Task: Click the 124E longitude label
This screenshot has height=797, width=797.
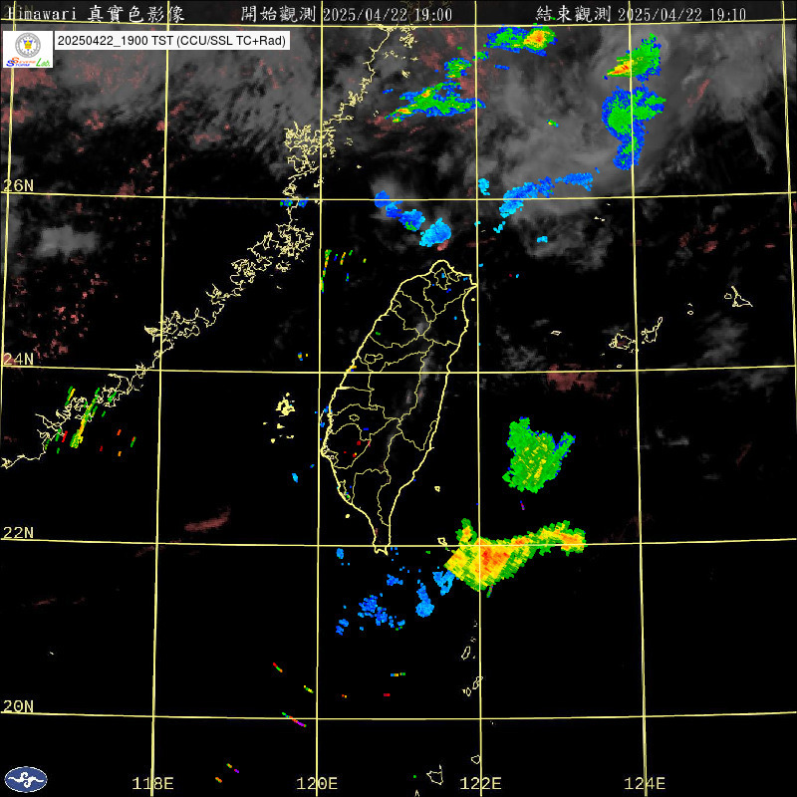Action: click(645, 783)
